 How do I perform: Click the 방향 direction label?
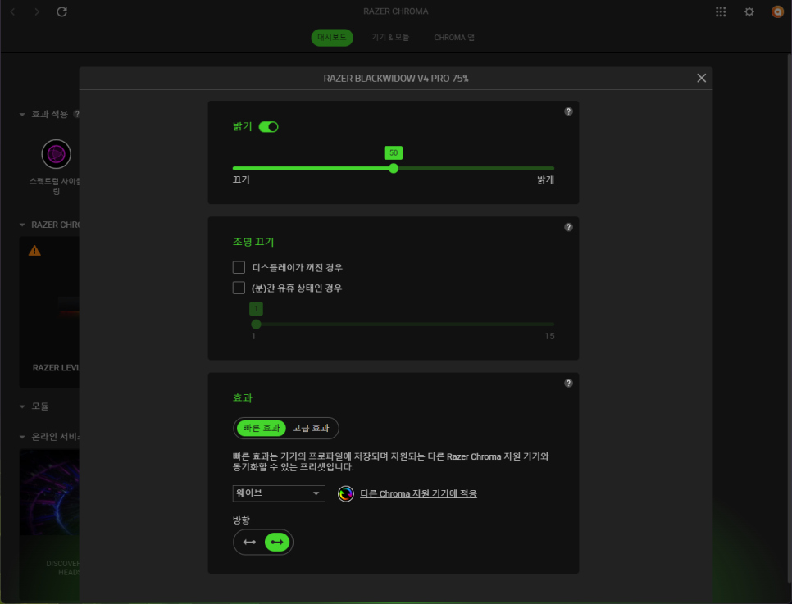pos(241,520)
